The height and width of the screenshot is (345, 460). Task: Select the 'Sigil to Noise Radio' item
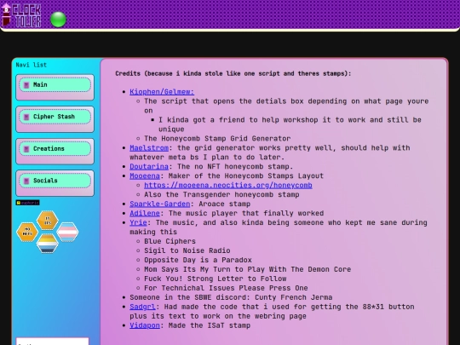(x=187, y=250)
